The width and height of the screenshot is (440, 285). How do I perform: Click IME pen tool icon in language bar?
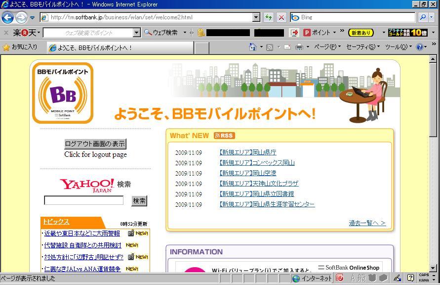(397, 278)
